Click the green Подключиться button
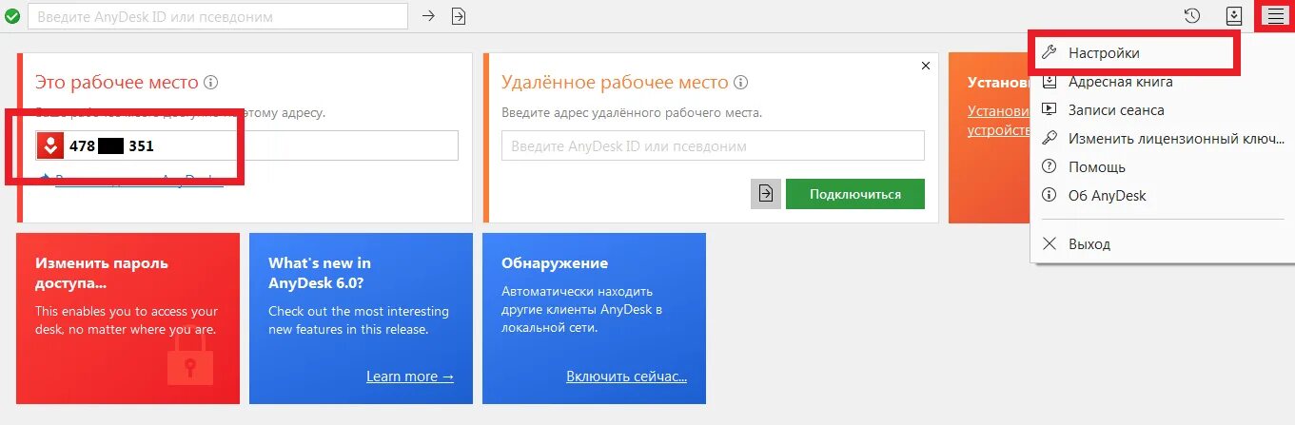Image resolution: width=1295 pixels, height=425 pixels. 855,194
